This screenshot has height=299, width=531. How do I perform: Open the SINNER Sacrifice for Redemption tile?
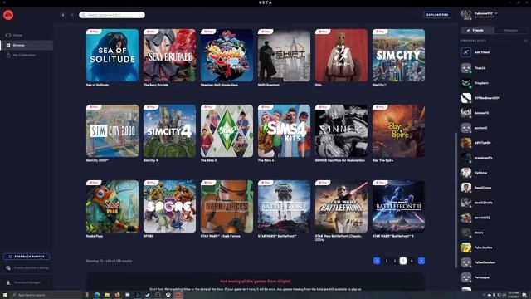[x=341, y=131]
